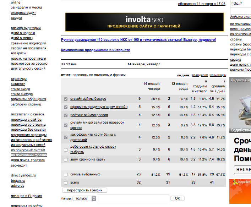Open 'варианты обращения' report
251x207 pixels.
pos(28,99)
